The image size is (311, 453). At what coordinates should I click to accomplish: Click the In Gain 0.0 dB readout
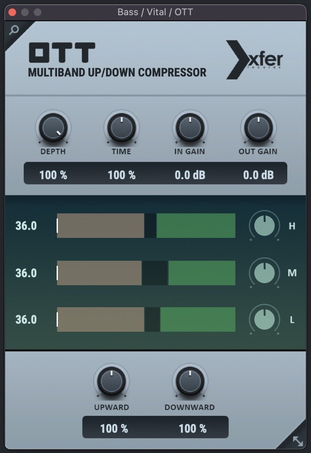point(190,175)
